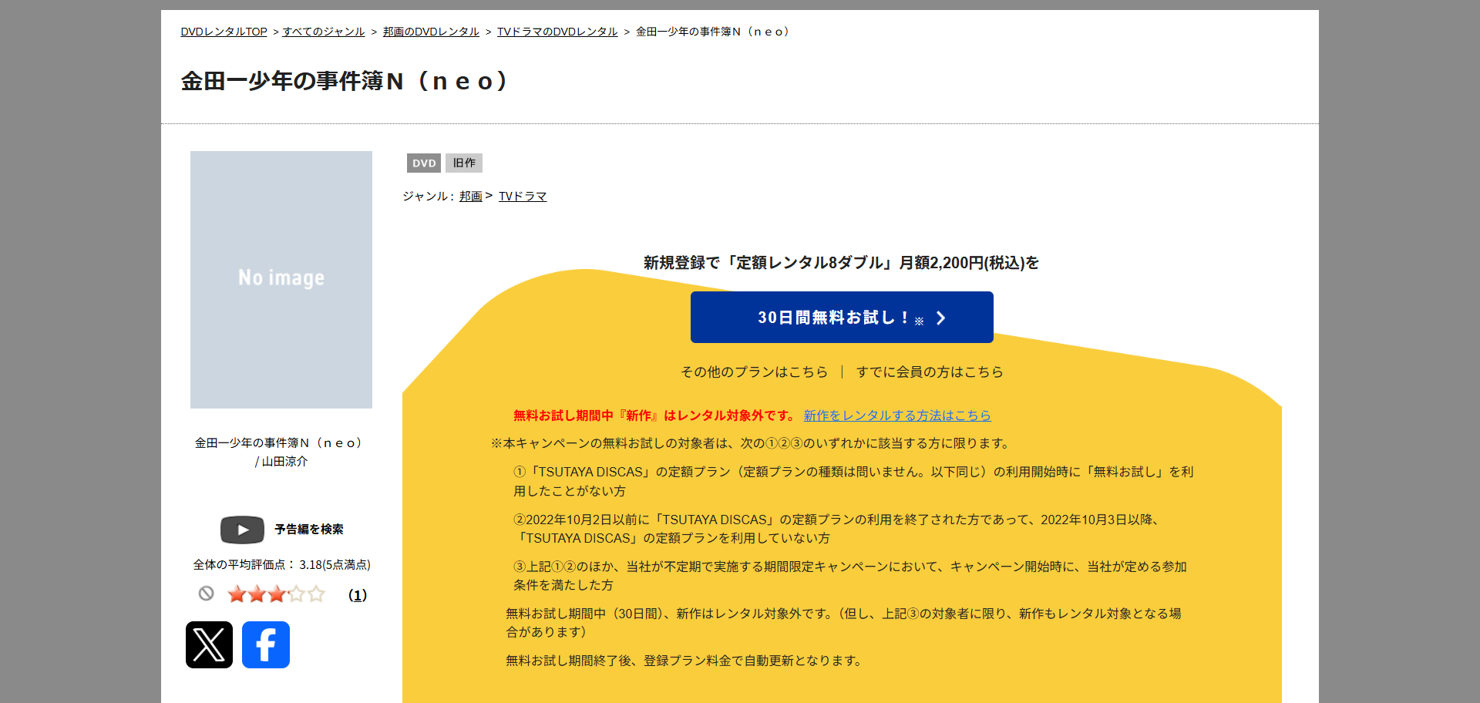This screenshot has height=703, width=1480.
Task: Click the No image cover thumbnail
Action: click(281, 280)
